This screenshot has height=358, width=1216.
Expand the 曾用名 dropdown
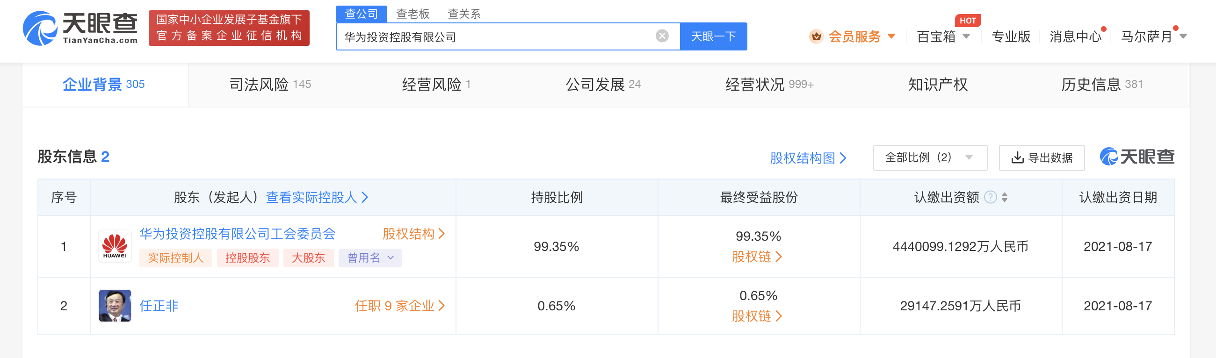click(x=370, y=258)
